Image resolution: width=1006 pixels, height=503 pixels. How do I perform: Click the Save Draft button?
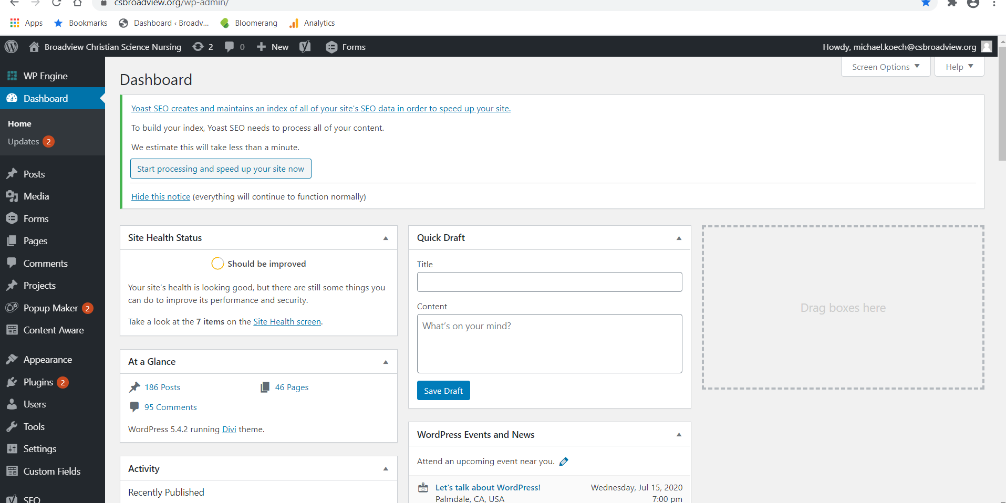443,390
